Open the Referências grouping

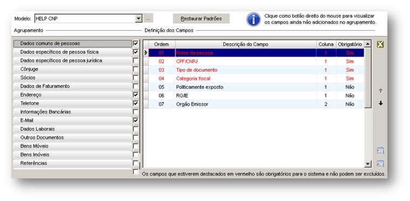[x=73, y=163]
